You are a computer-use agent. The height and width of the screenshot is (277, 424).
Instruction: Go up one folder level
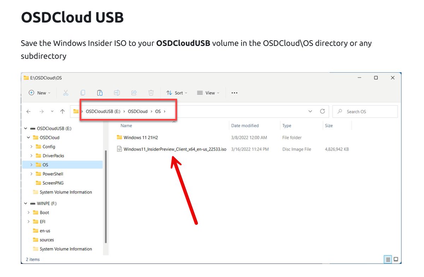point(63,112)
